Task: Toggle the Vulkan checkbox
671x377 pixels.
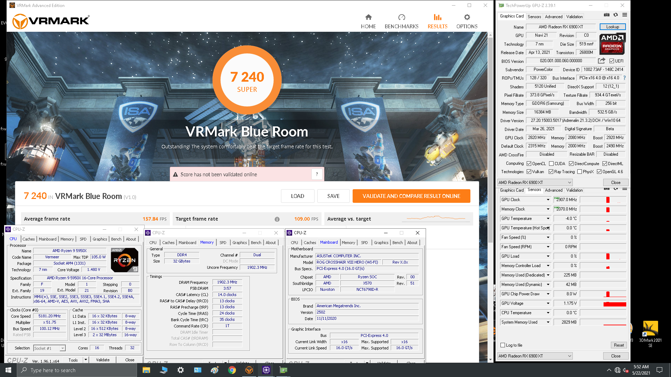Action: click(x=529, y=172)
